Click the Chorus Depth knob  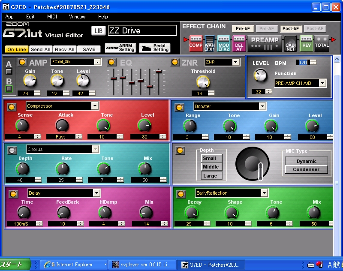point(23,169)
